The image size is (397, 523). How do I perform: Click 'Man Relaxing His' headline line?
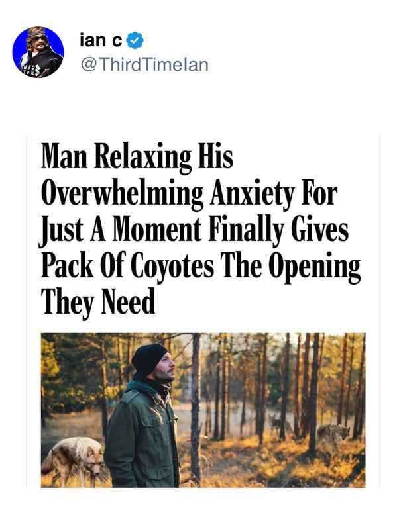pos(137,158)
